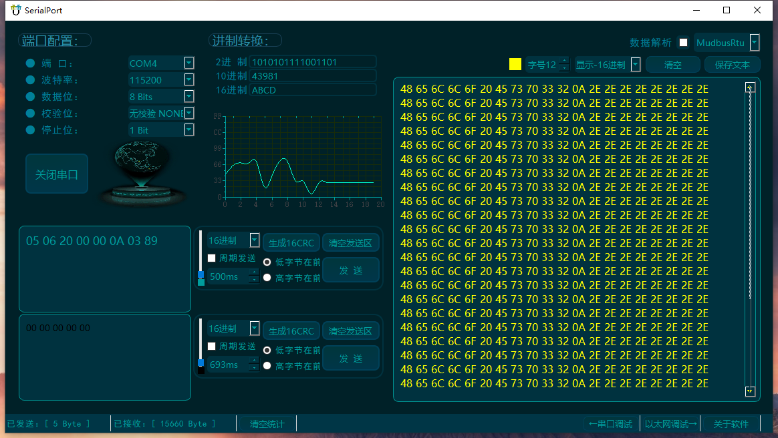Click the 波特率 label
The width and height of the screenshot is (778, 438).
coord(59,79)
